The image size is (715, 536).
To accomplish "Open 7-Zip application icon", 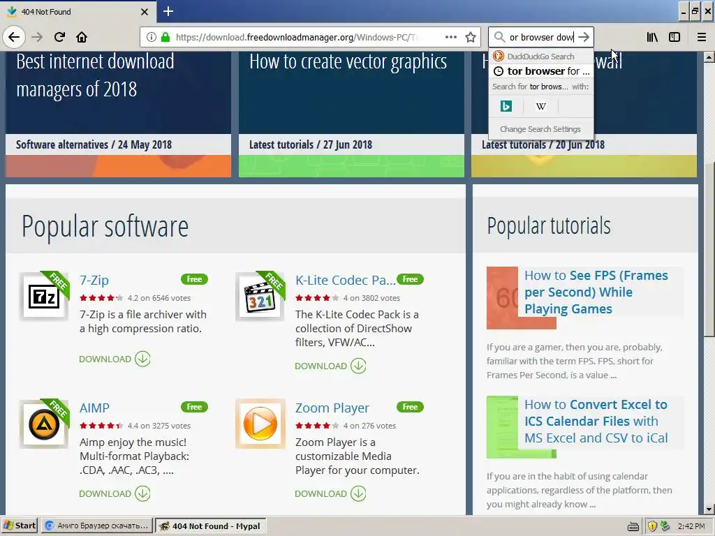I will [x=44, y=297].
